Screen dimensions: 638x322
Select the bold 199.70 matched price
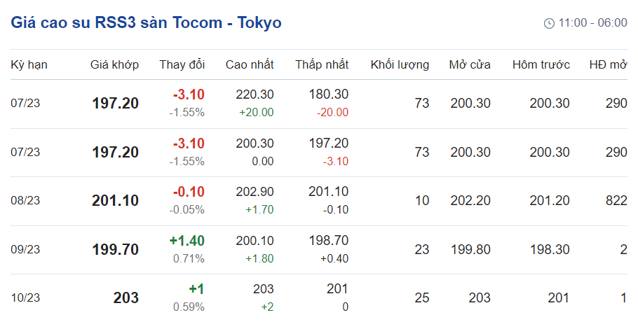pos(115,249)
